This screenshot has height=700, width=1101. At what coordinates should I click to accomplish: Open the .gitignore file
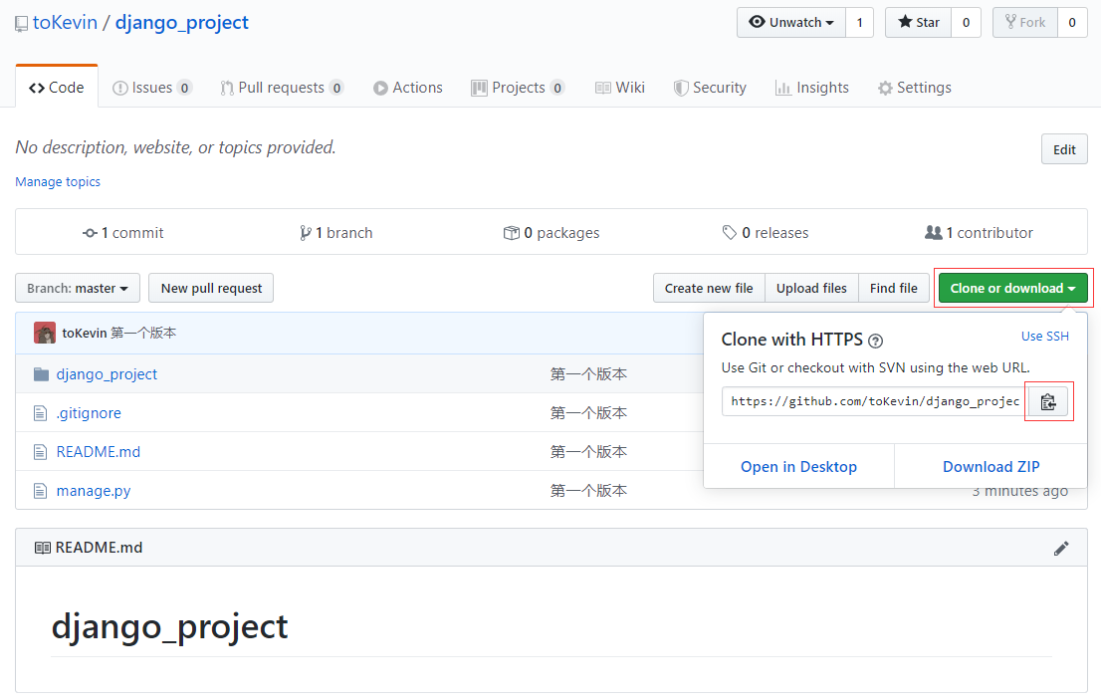point(89,413)
